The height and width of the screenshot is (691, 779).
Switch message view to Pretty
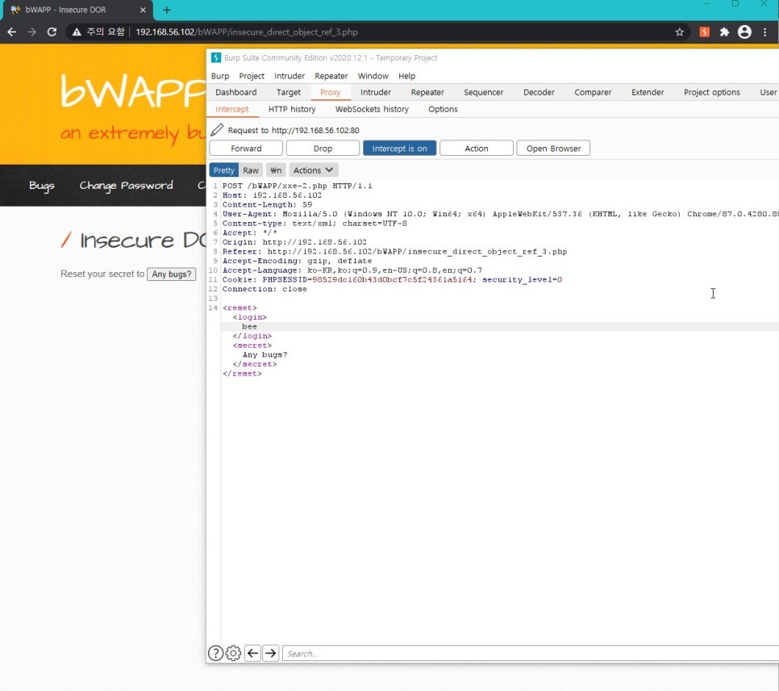pos(223,170)
